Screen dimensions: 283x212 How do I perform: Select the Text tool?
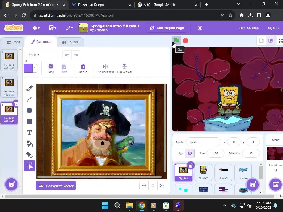29,133
